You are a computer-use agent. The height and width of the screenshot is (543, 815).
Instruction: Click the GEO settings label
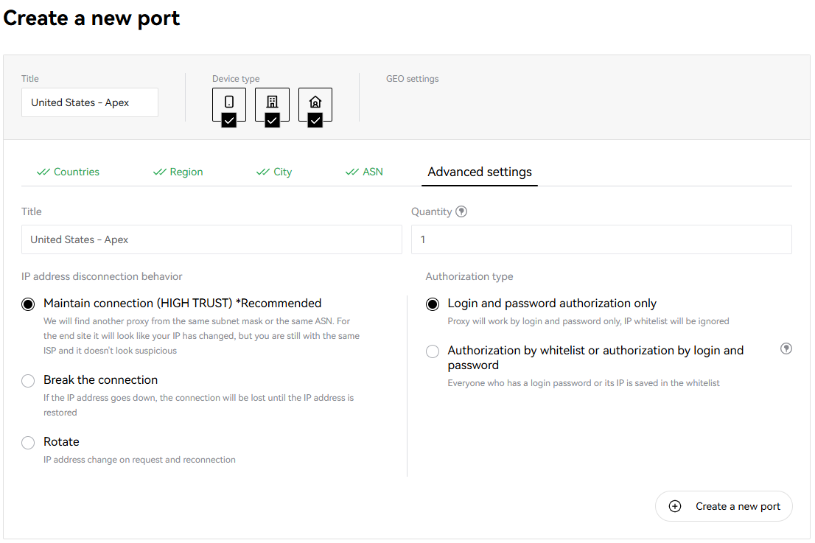[x=412, y=79]
